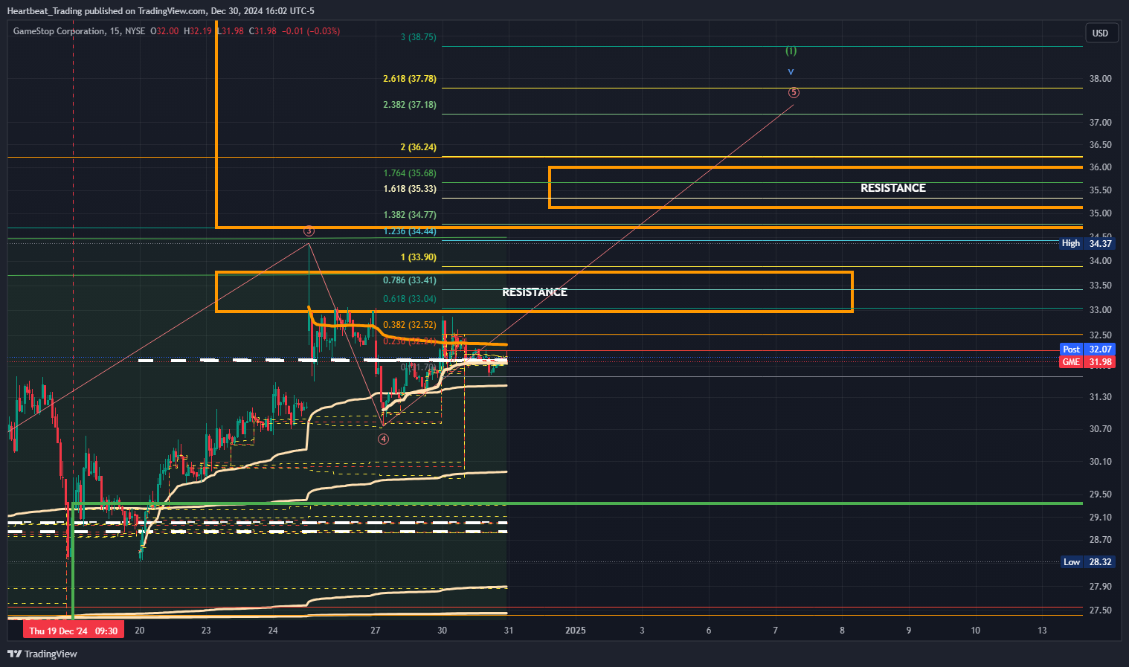Screen dimensions: 1129x667
Task: Select the Fib label 1.618 (35.33)
Action: tap(410, 189)
